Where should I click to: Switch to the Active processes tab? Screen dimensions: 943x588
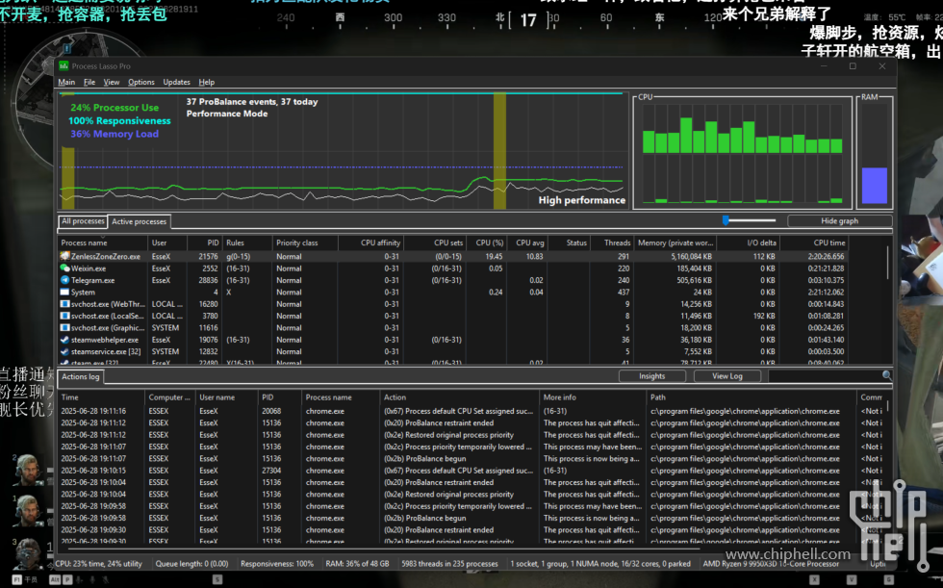tap(139, 222)
